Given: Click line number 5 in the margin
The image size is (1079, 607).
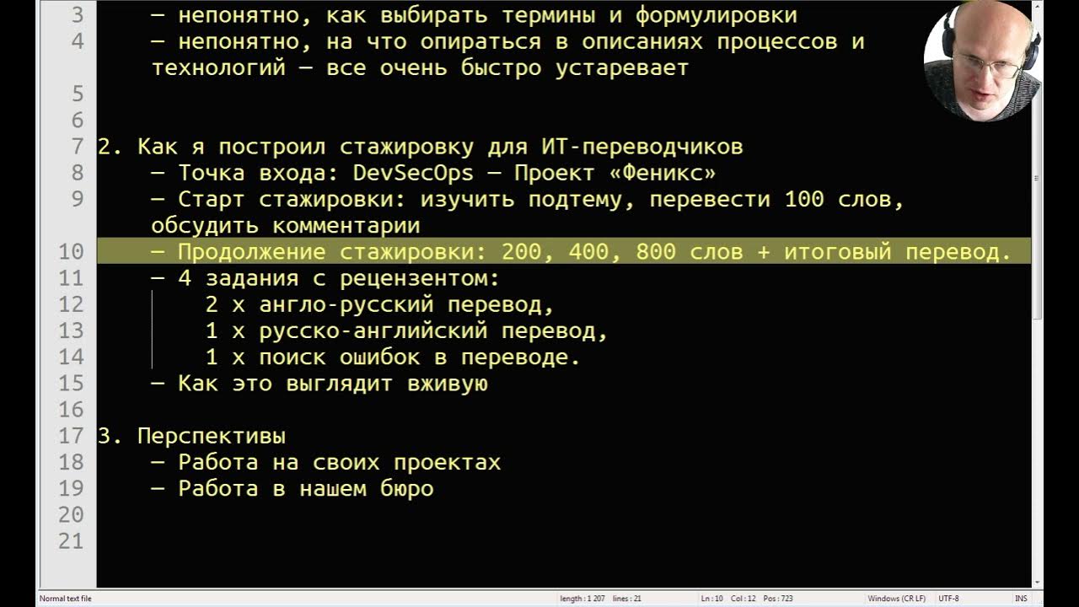Looking at the screenshot, I should (x=78, y=94).
